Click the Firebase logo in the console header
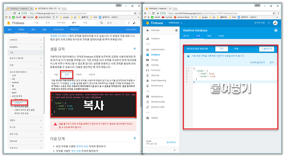The width and height of the screenshot is (285, 157). (x=154, y=23)
